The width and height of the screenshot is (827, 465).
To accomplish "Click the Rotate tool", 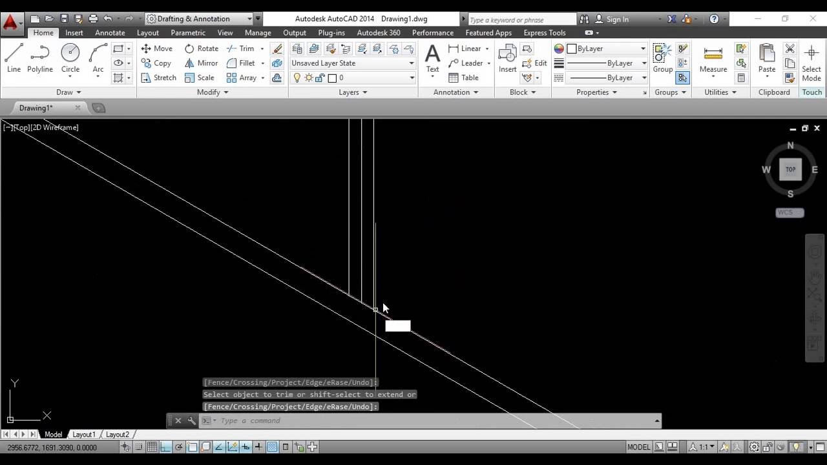I will pyautogui.click(x=202, y=48).
